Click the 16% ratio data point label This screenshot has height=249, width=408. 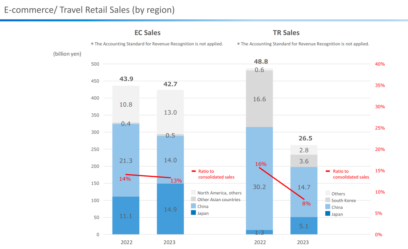click(261, 164)
